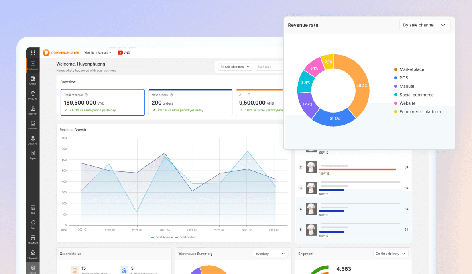Open product thumbnail in rank 2
The width and height of the screenshot is (472, 274).
click(x=311, y=167)
